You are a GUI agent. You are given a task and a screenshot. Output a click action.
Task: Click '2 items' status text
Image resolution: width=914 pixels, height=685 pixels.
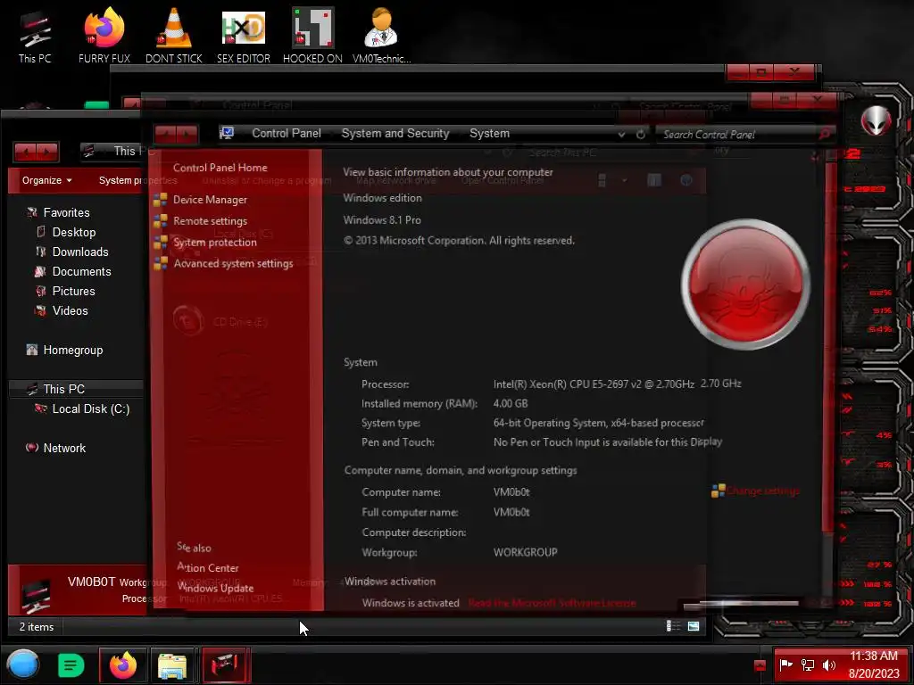[36, 627]
